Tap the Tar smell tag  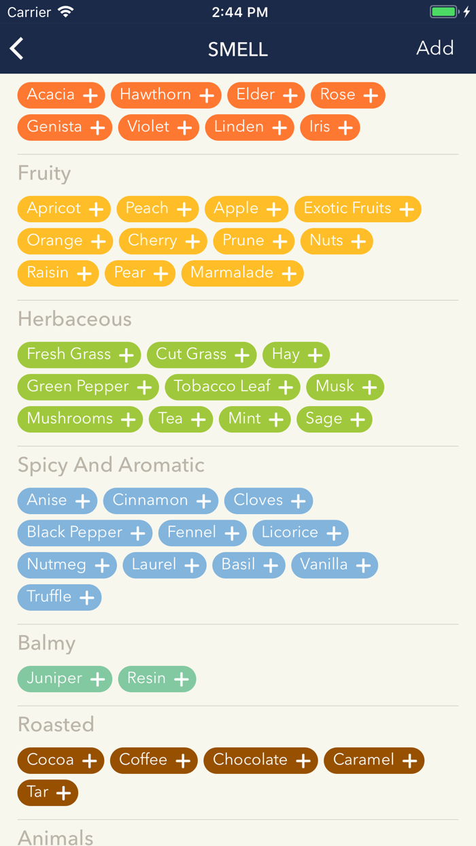point(48,792)
